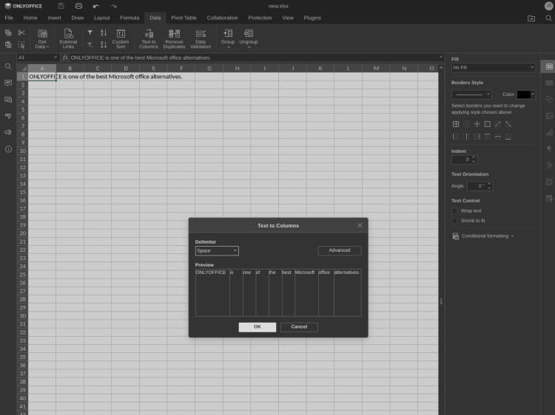Viewport: 555px width, 415px height.
Task: Enable the Wrap text checkbox
Action: click(454, 211)
